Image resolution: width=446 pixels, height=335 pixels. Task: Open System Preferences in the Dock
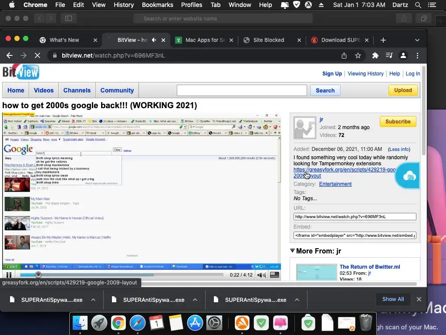[214, 323]
